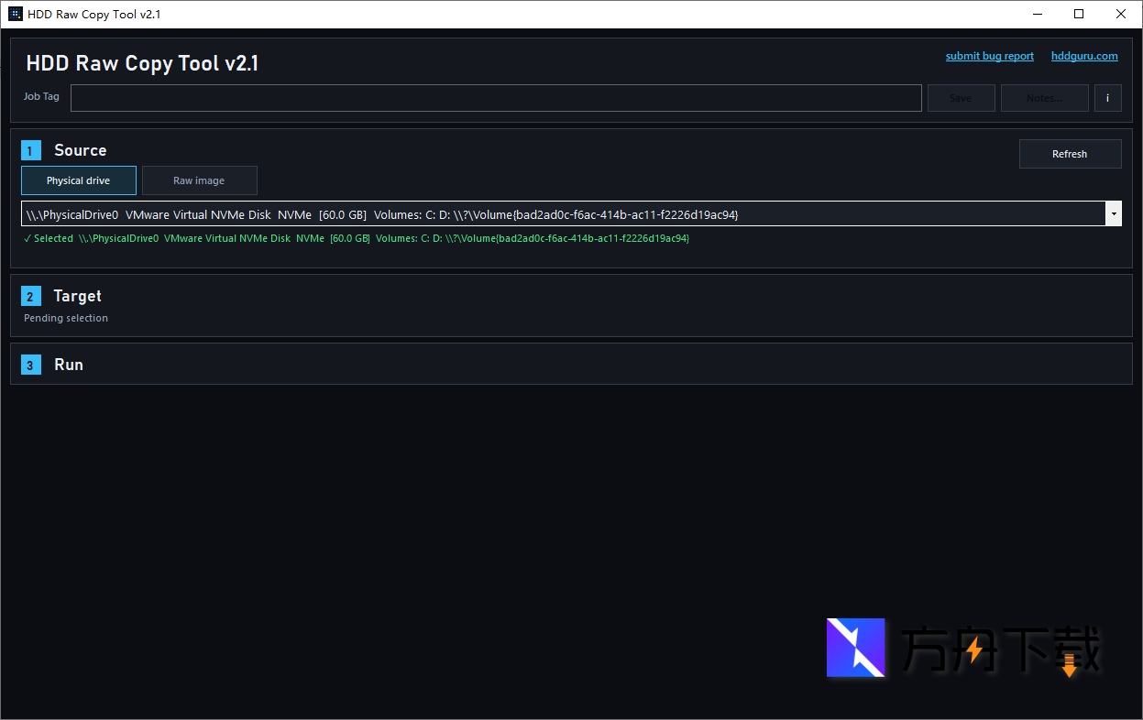Click the info "i" button
This screenshot has height=720, width=1143.
(x=1107, y=98)
